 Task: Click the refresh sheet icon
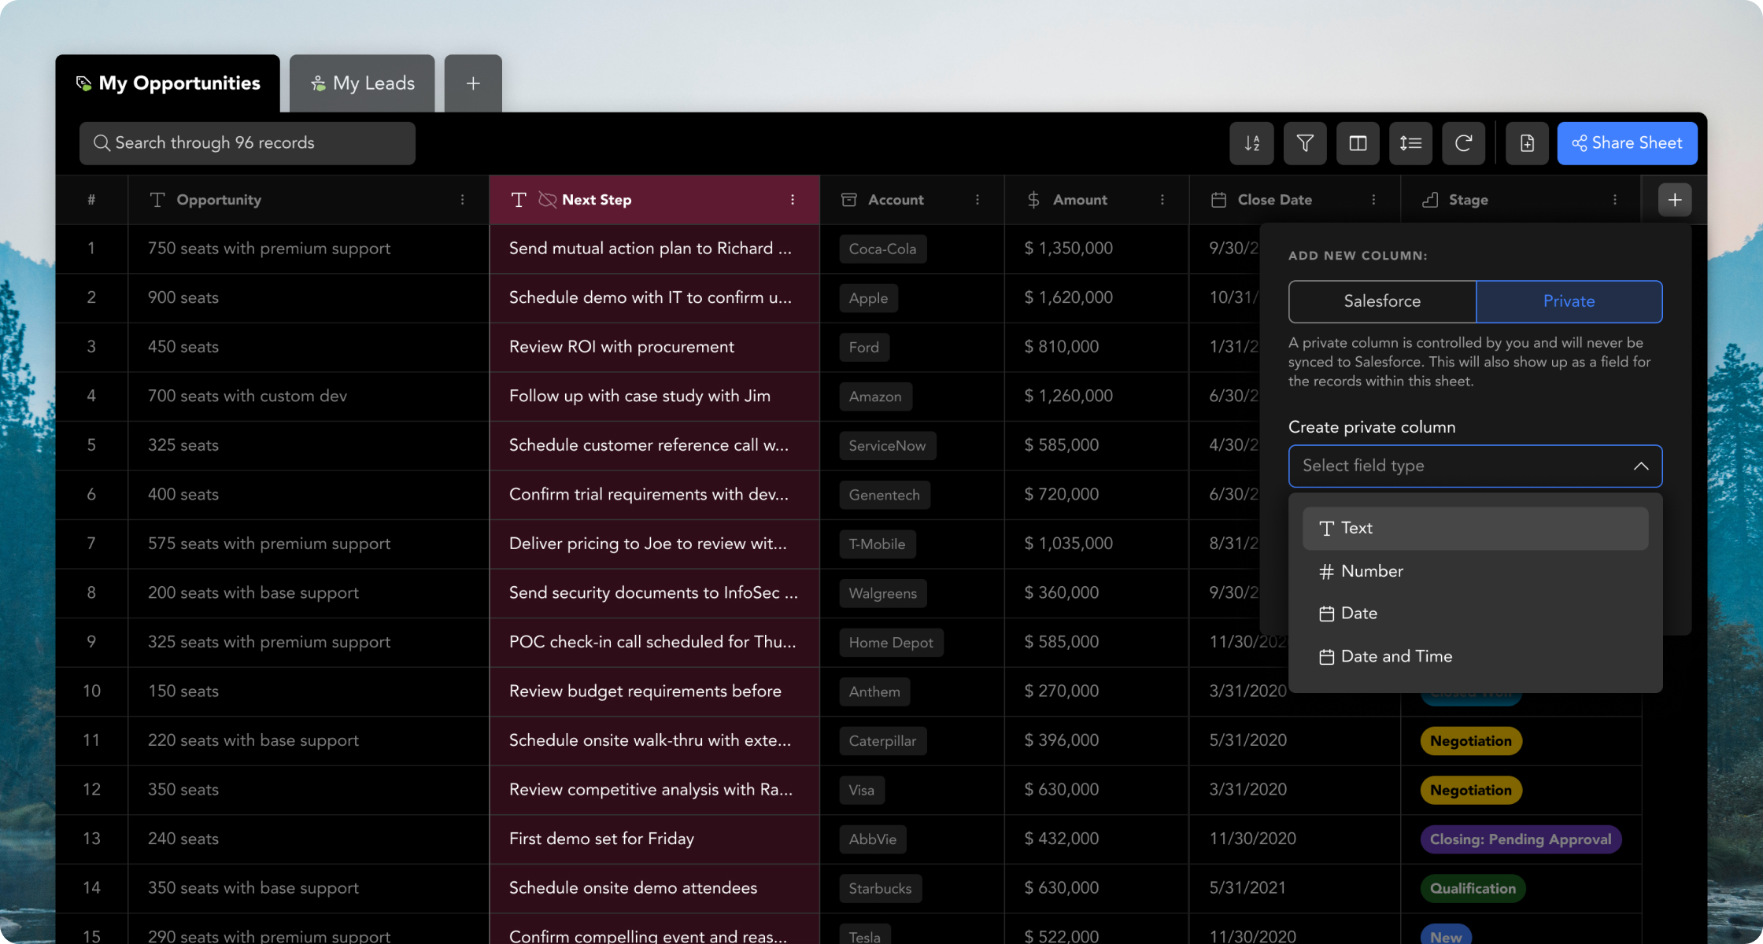[x=1463, y=143]
